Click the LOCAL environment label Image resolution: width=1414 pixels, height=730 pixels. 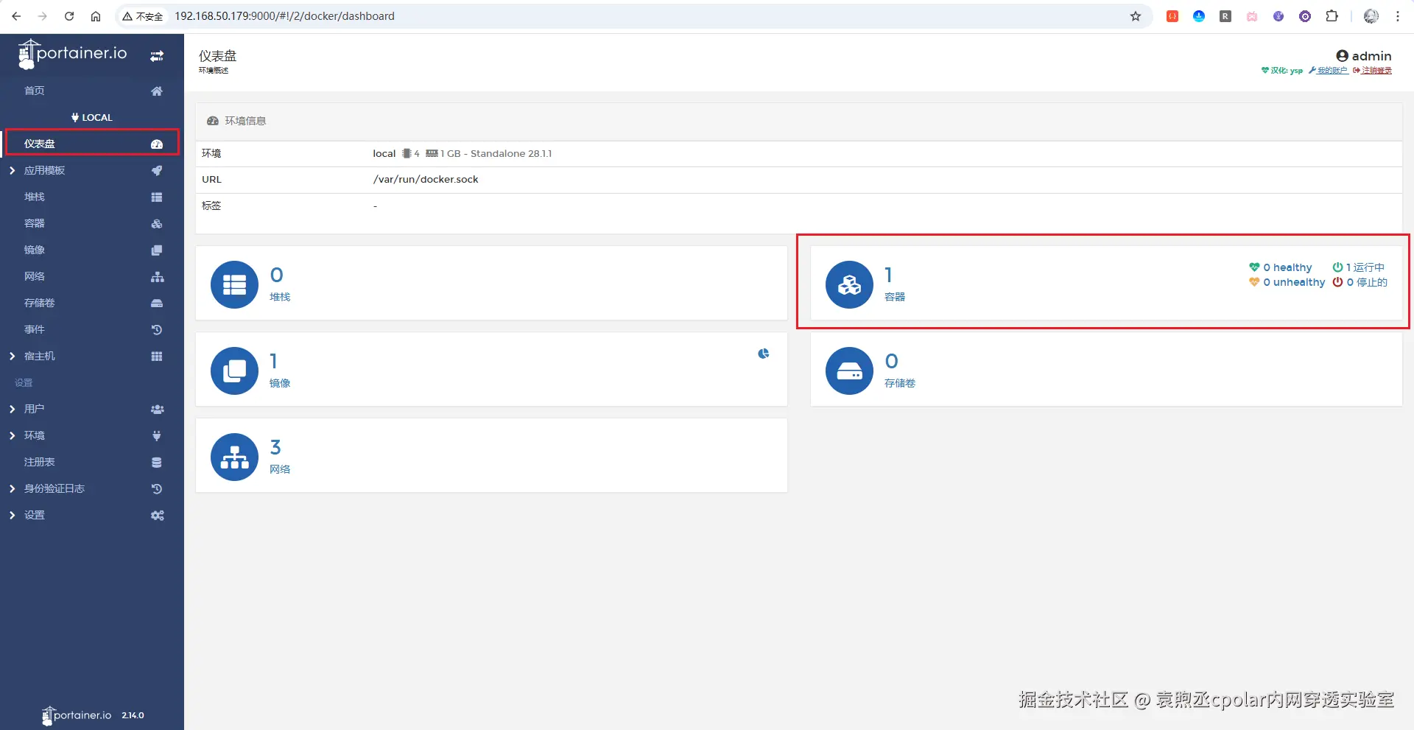[92, 118]
